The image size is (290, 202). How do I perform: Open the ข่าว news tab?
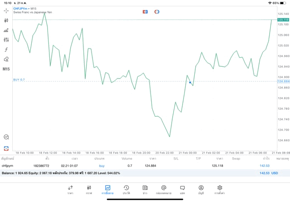(x=145, y=189)
